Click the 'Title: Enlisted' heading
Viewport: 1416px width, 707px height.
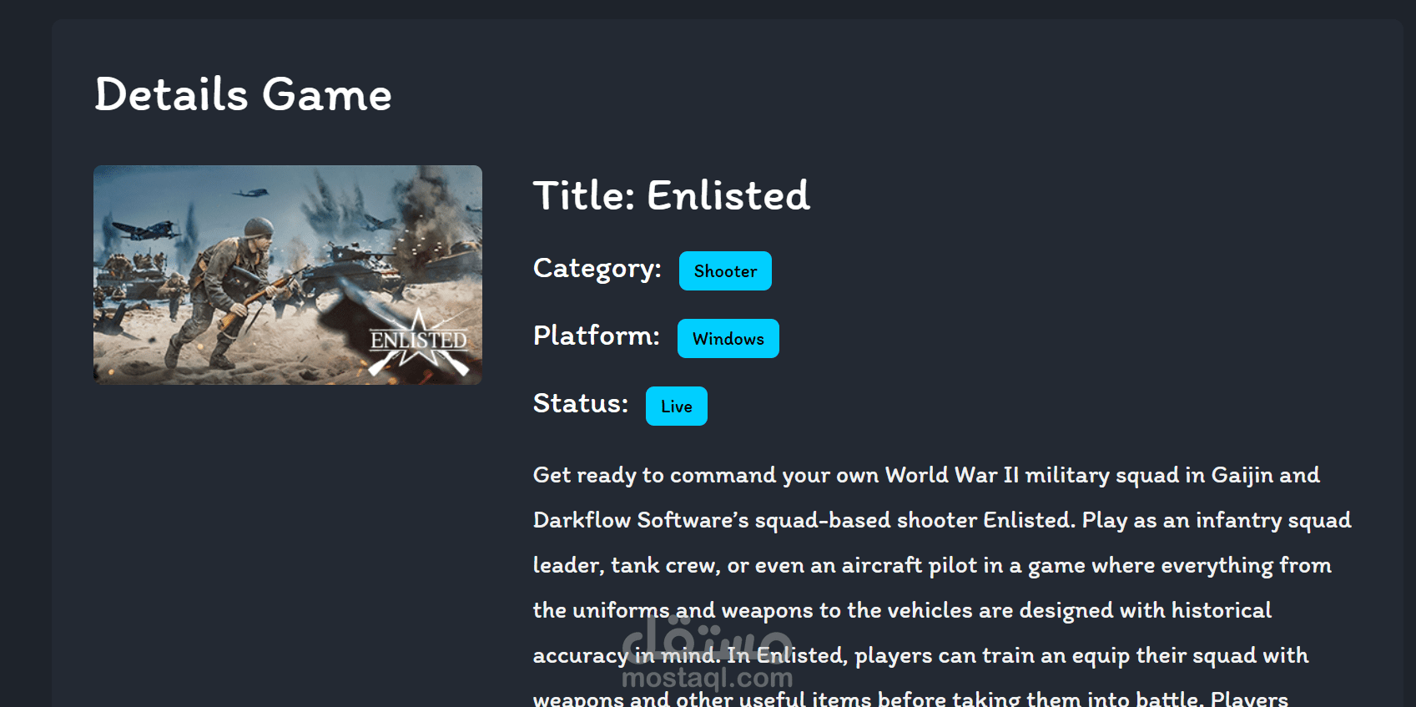[672, 195]
